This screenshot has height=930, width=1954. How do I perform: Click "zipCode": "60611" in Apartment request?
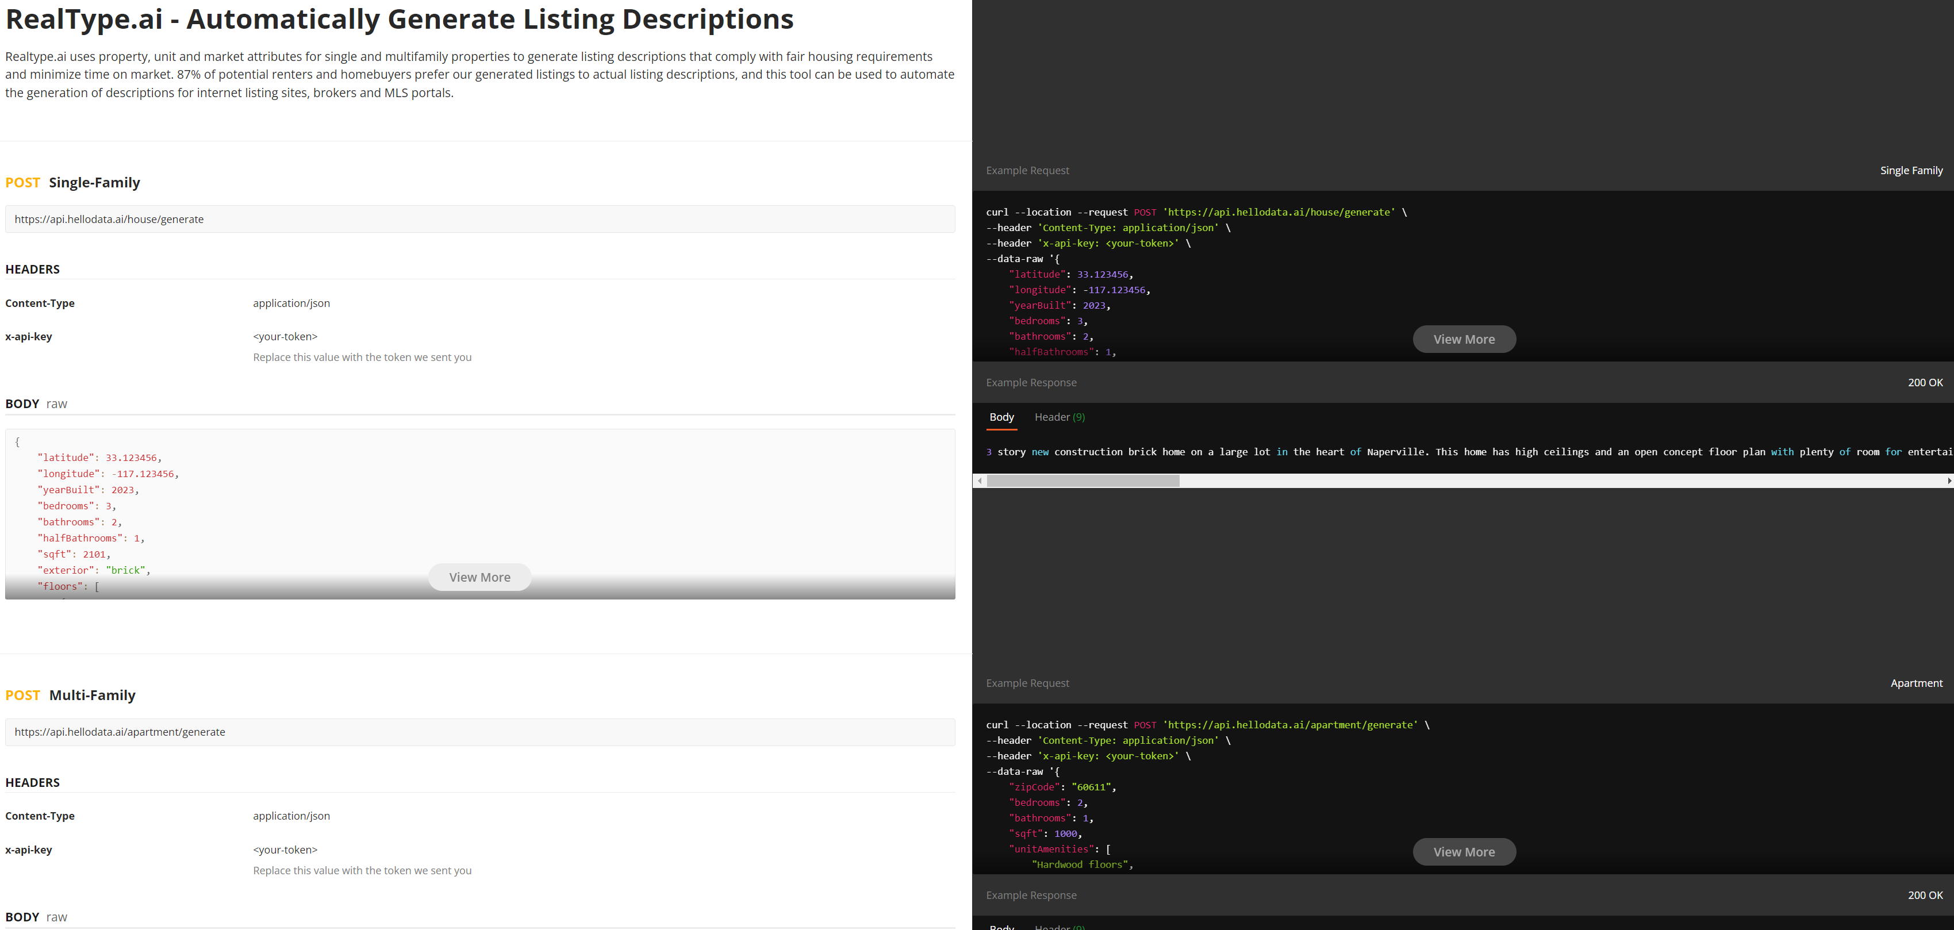point(1063,787)
